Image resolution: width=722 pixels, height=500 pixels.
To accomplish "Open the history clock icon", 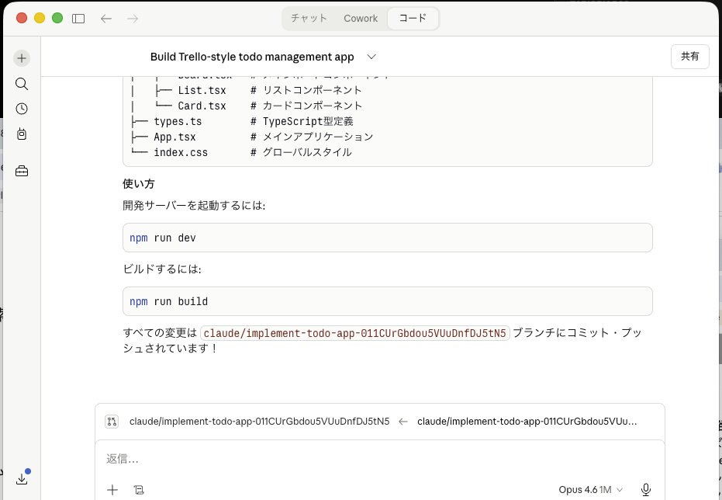I will click(22, 109).
